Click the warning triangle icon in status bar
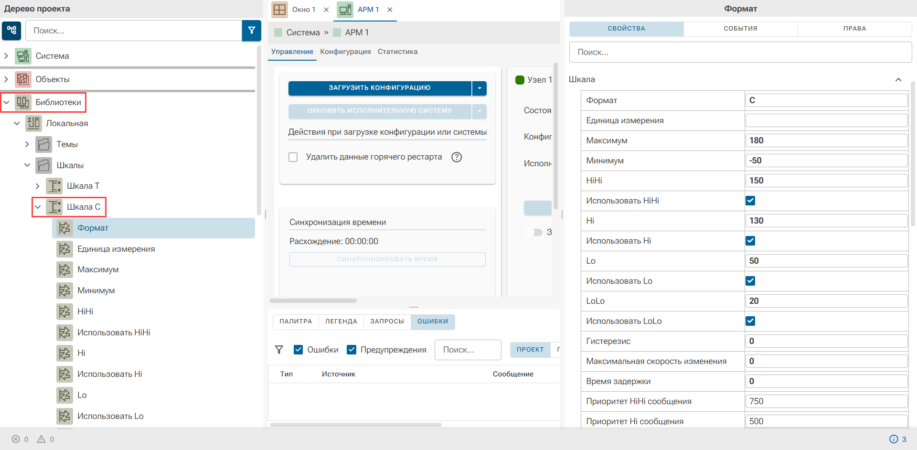Image resolution: width=917 pixels, height=450 pixels. point(42,439)
